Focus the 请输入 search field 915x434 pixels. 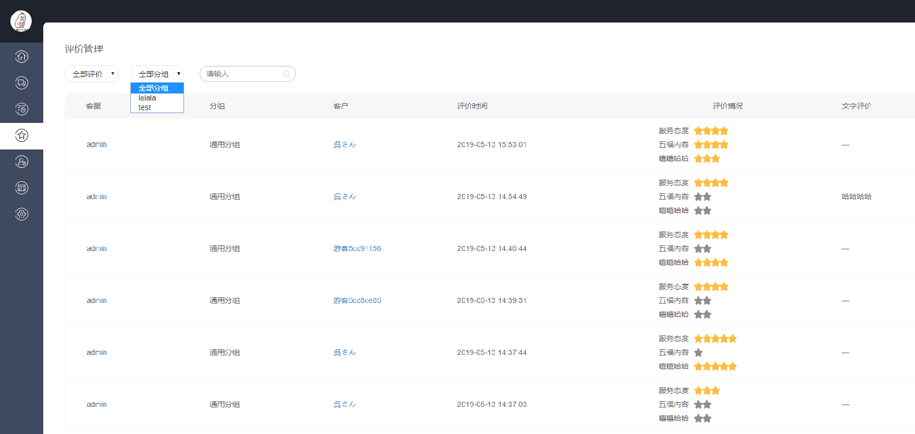tap(247, 74)
